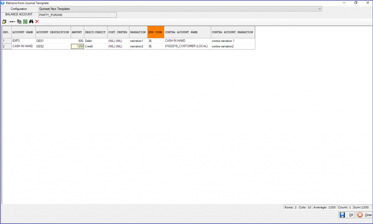Open the Configuration templates dropdown
The image size is (373, 224).
coord(319,8)
